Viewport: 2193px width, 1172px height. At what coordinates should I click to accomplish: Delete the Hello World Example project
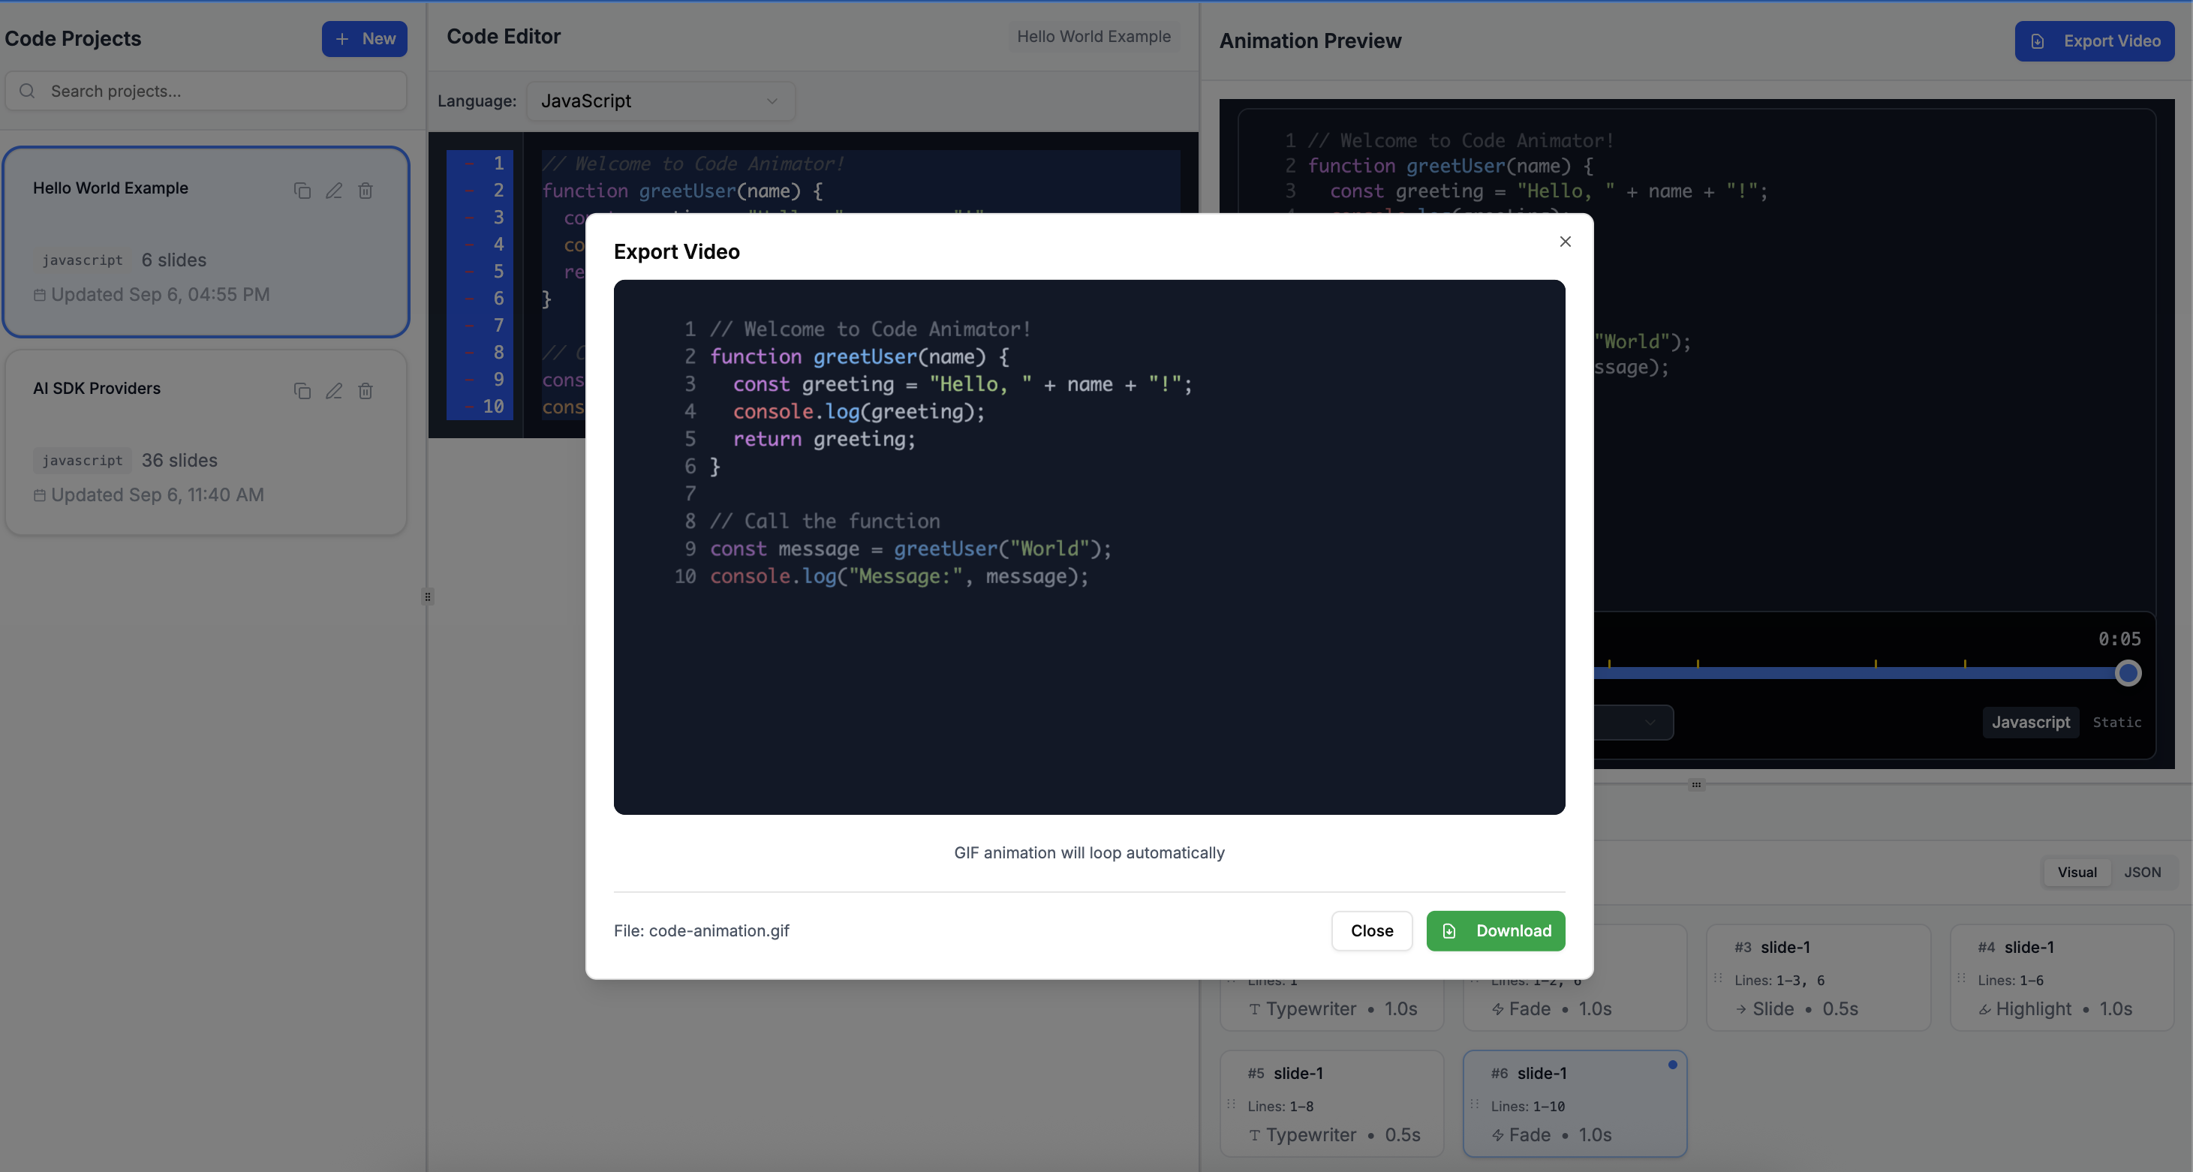[x=365, y=191]
